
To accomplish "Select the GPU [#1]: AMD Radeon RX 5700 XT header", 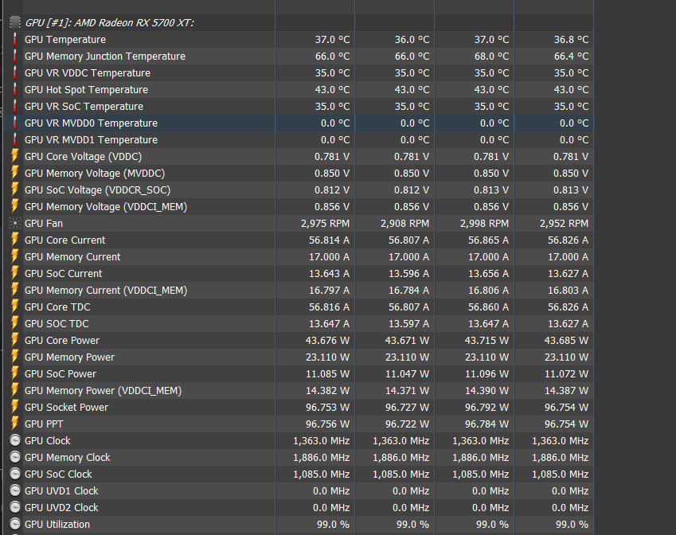I will click(x=110, y=23).
